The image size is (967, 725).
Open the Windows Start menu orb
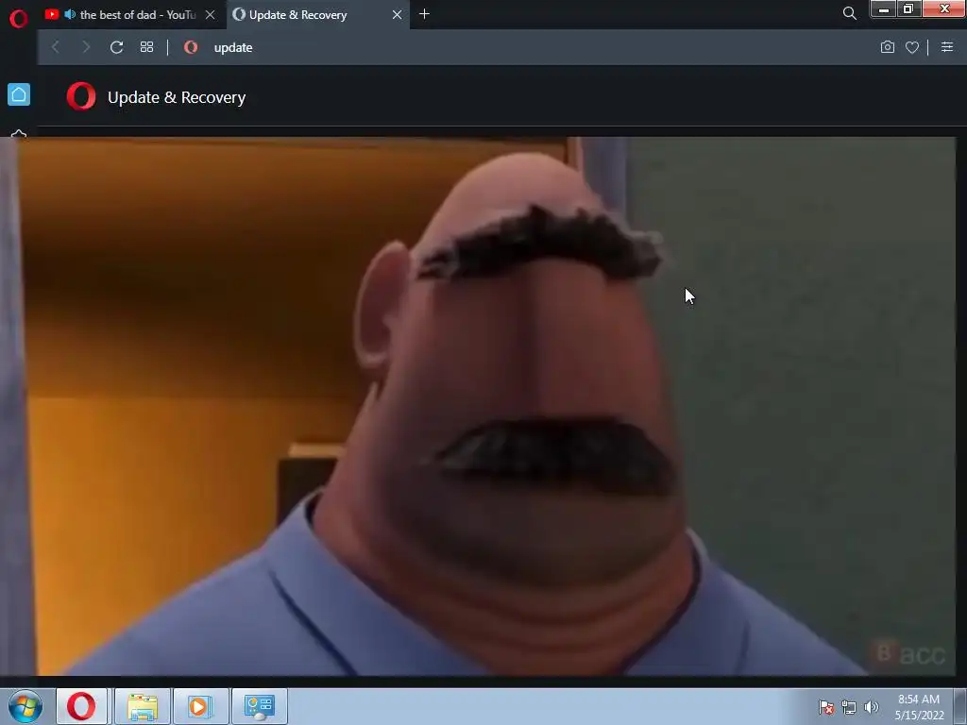pyautogui.click(x=25, y=706)
